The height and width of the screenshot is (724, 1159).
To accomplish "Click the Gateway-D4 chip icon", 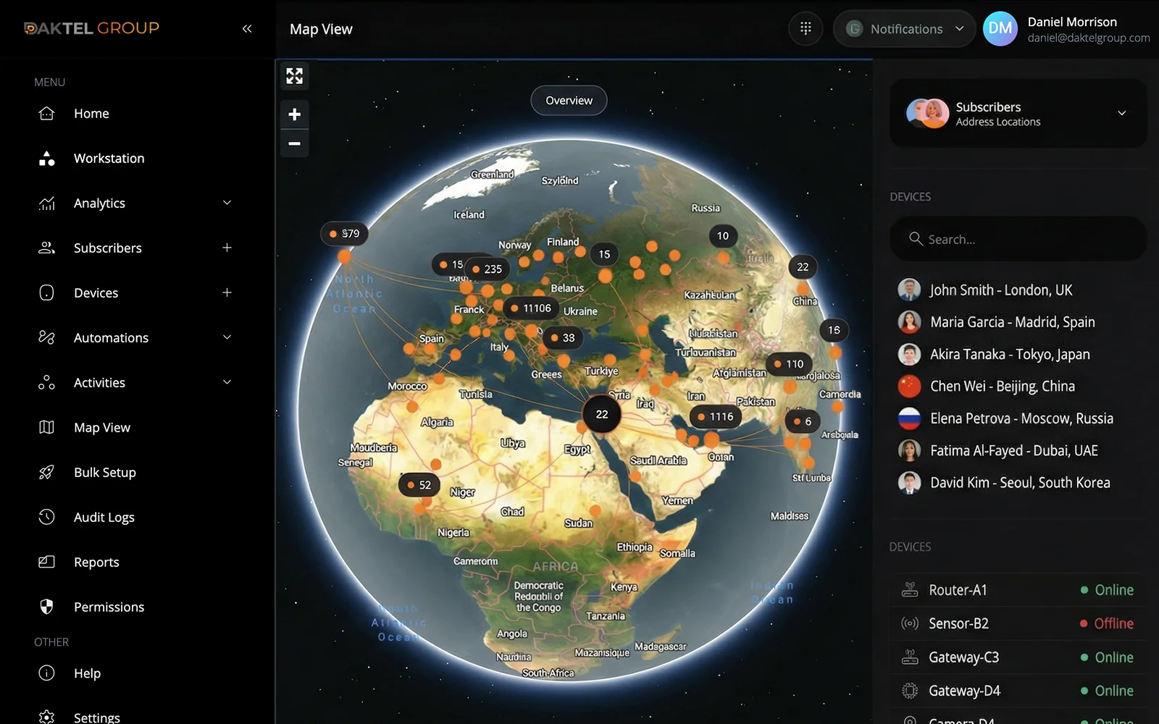I will click(910, 691).
